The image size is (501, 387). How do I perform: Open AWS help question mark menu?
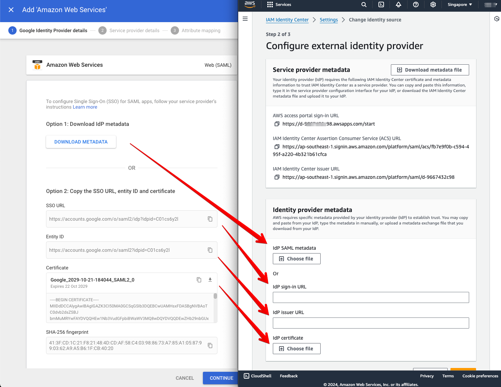pos(416,4)
